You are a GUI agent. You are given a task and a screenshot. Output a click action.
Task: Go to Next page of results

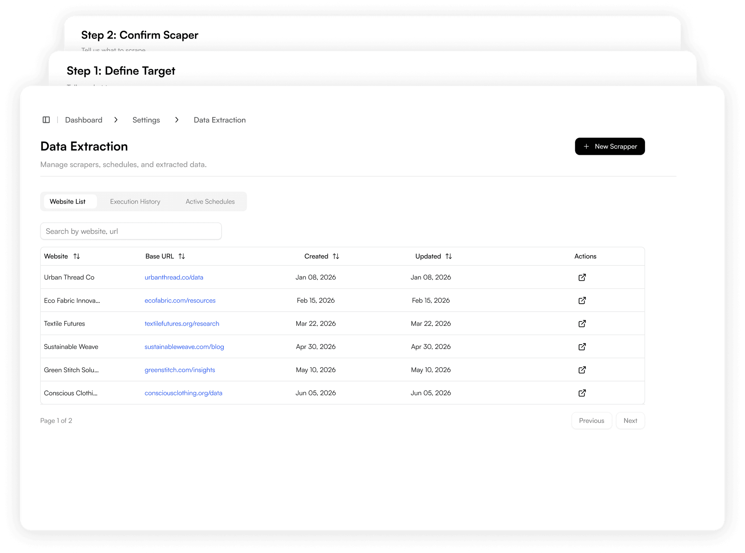coord(630,421)
